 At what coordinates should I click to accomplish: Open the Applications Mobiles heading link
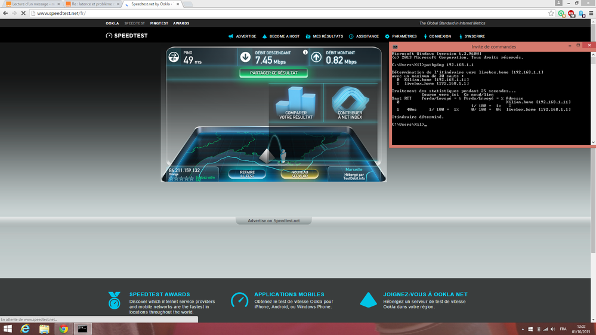click(289, 294)
